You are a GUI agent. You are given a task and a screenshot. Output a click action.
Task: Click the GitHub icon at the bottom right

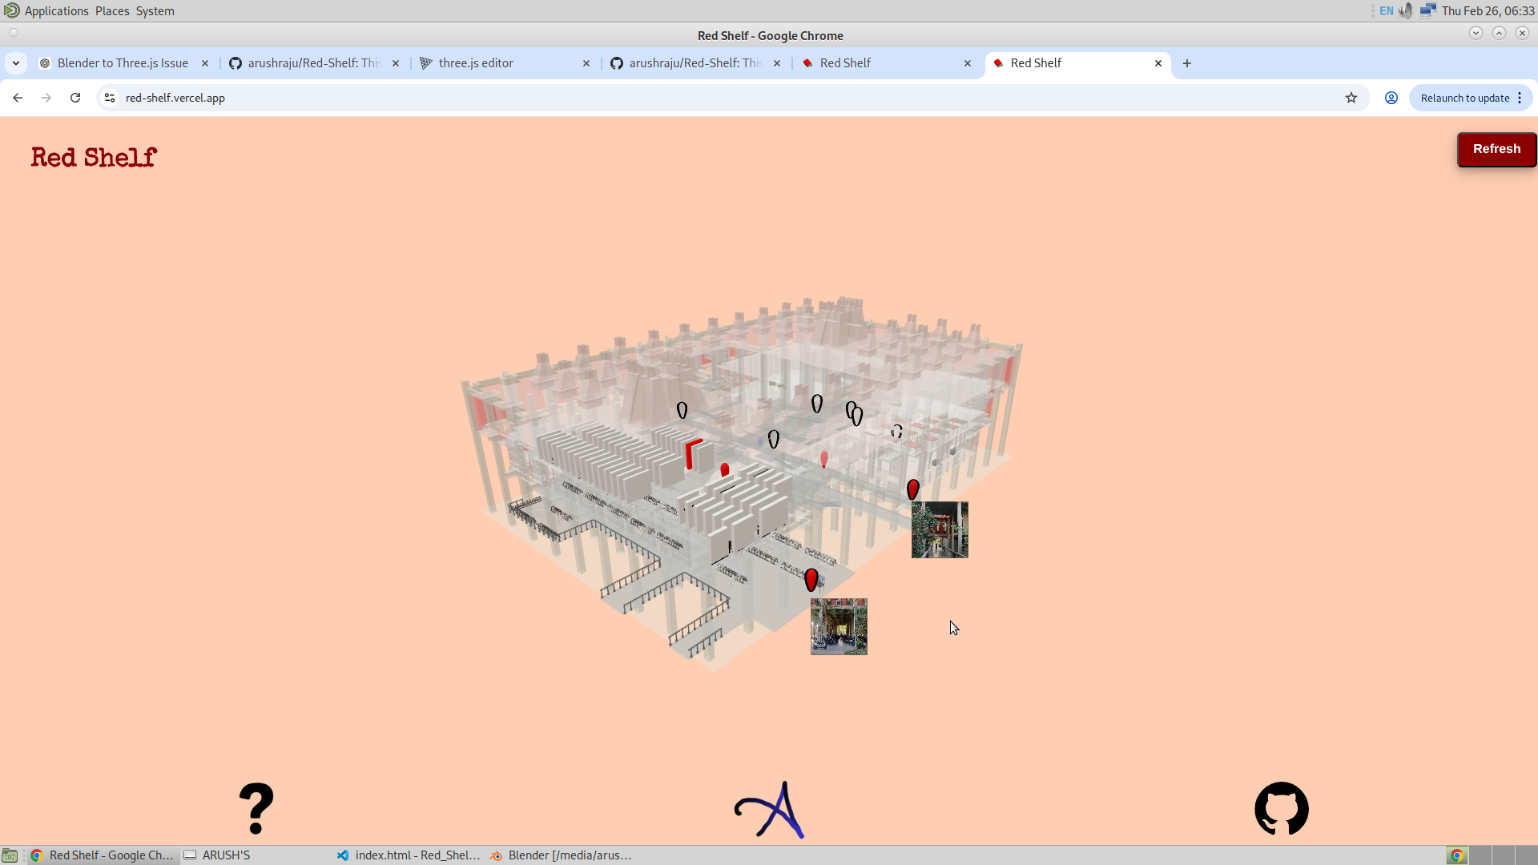click(x=1281, y=808)
